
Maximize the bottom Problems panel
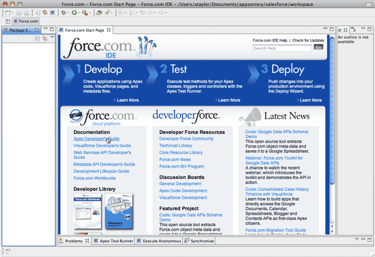point(370,240)
